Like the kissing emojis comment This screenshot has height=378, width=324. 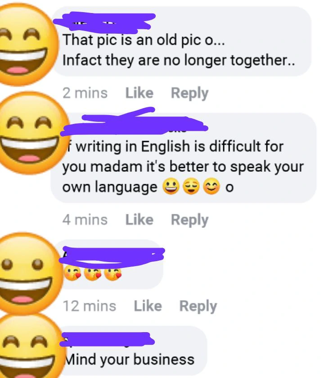click(x=148, y=306)
